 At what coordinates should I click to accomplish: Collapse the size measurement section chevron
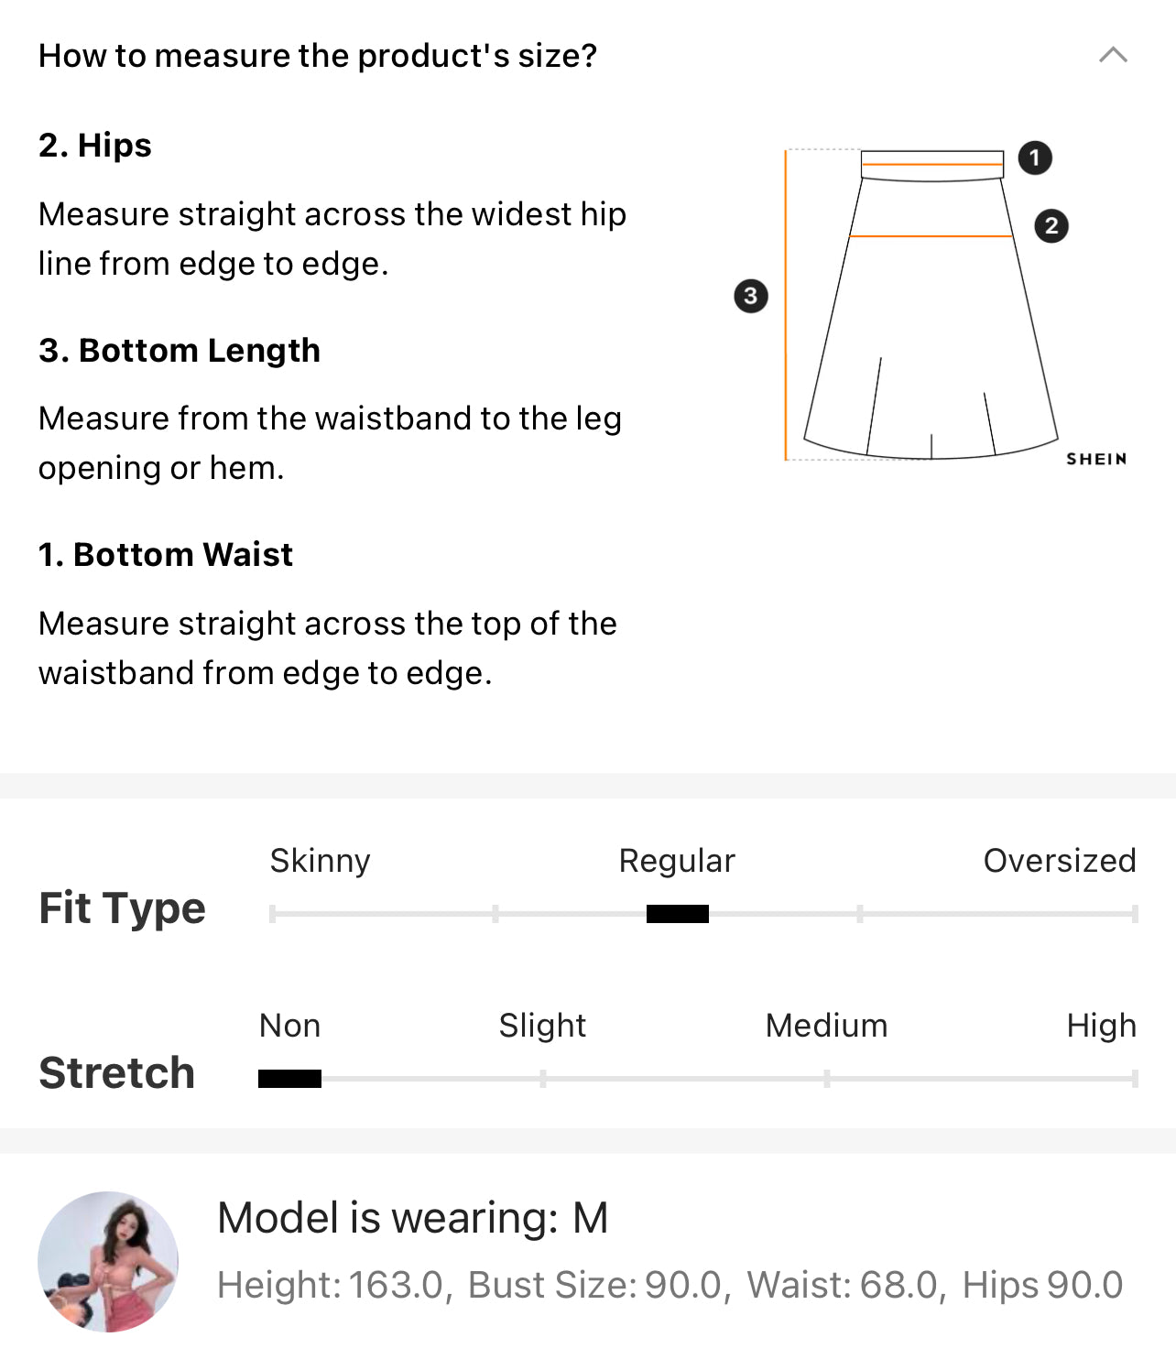(x=1113, y=55)
